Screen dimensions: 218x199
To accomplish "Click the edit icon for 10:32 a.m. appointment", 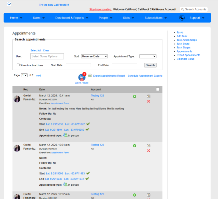I will point(148,195).
